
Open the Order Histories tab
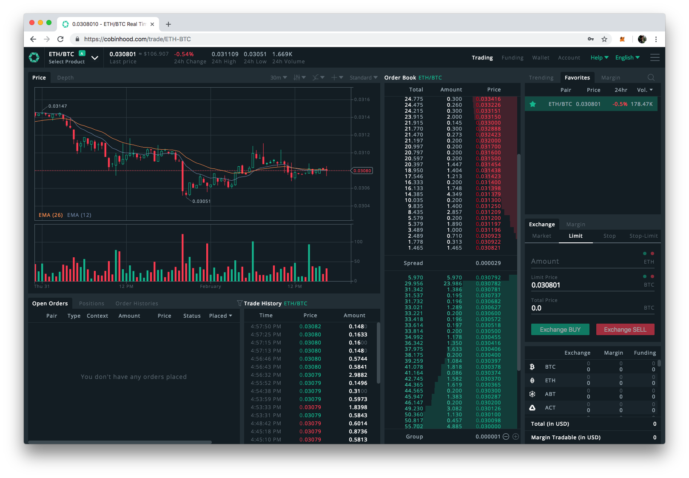[x=137, y=303]
